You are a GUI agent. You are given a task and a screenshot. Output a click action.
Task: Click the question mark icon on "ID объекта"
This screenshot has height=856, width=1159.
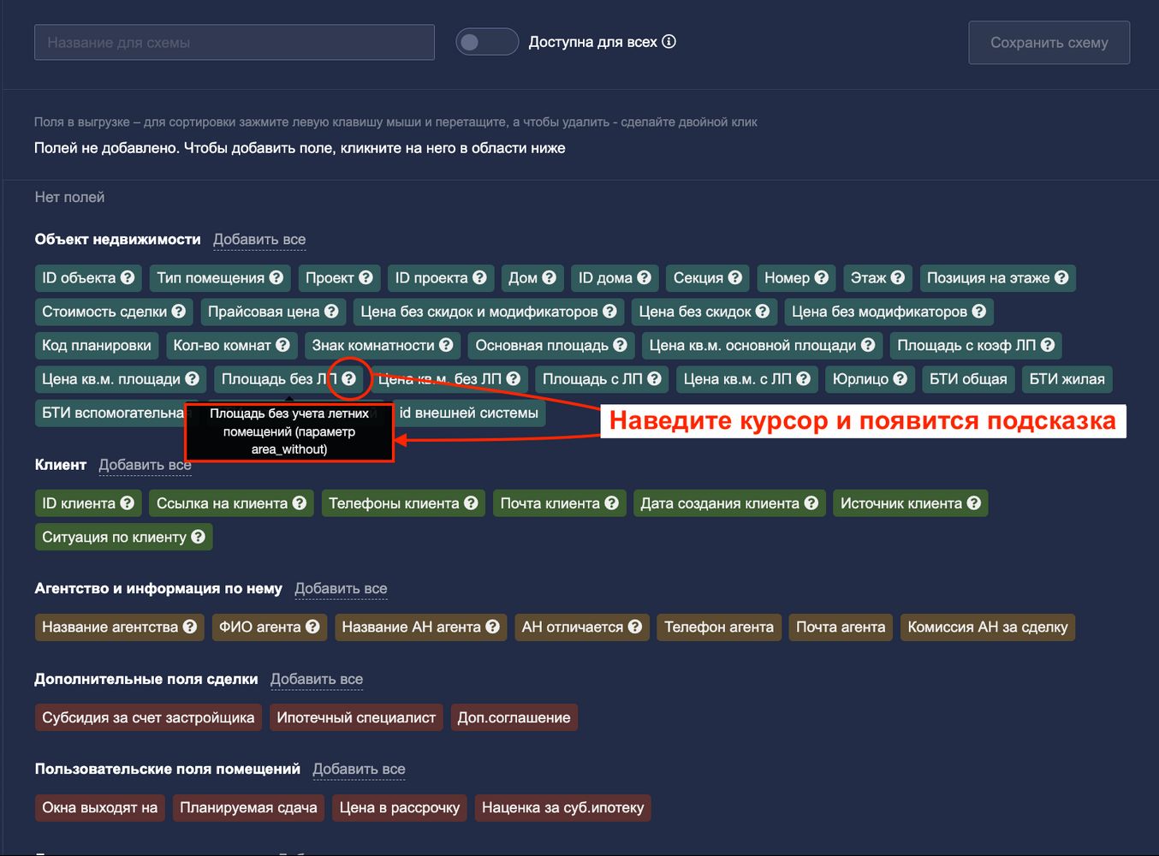click(128, 277)
